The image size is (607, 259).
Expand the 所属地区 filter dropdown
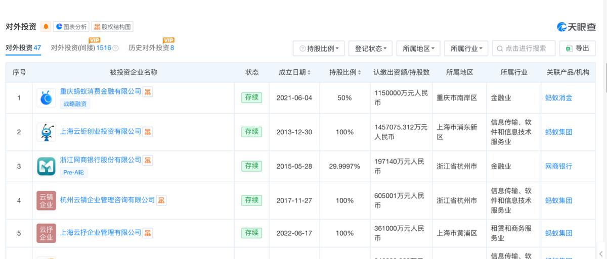418,48
